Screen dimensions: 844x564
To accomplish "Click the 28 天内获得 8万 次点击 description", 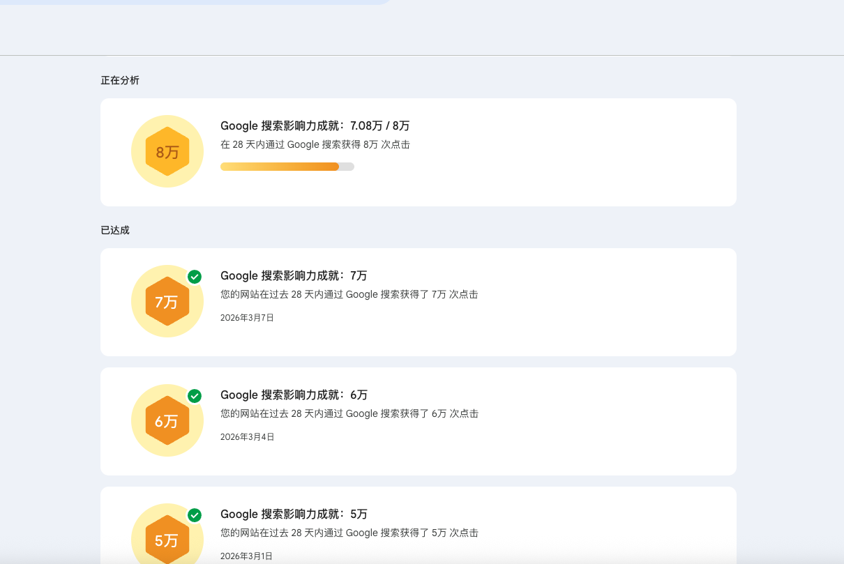I will (x=315, y=145).
